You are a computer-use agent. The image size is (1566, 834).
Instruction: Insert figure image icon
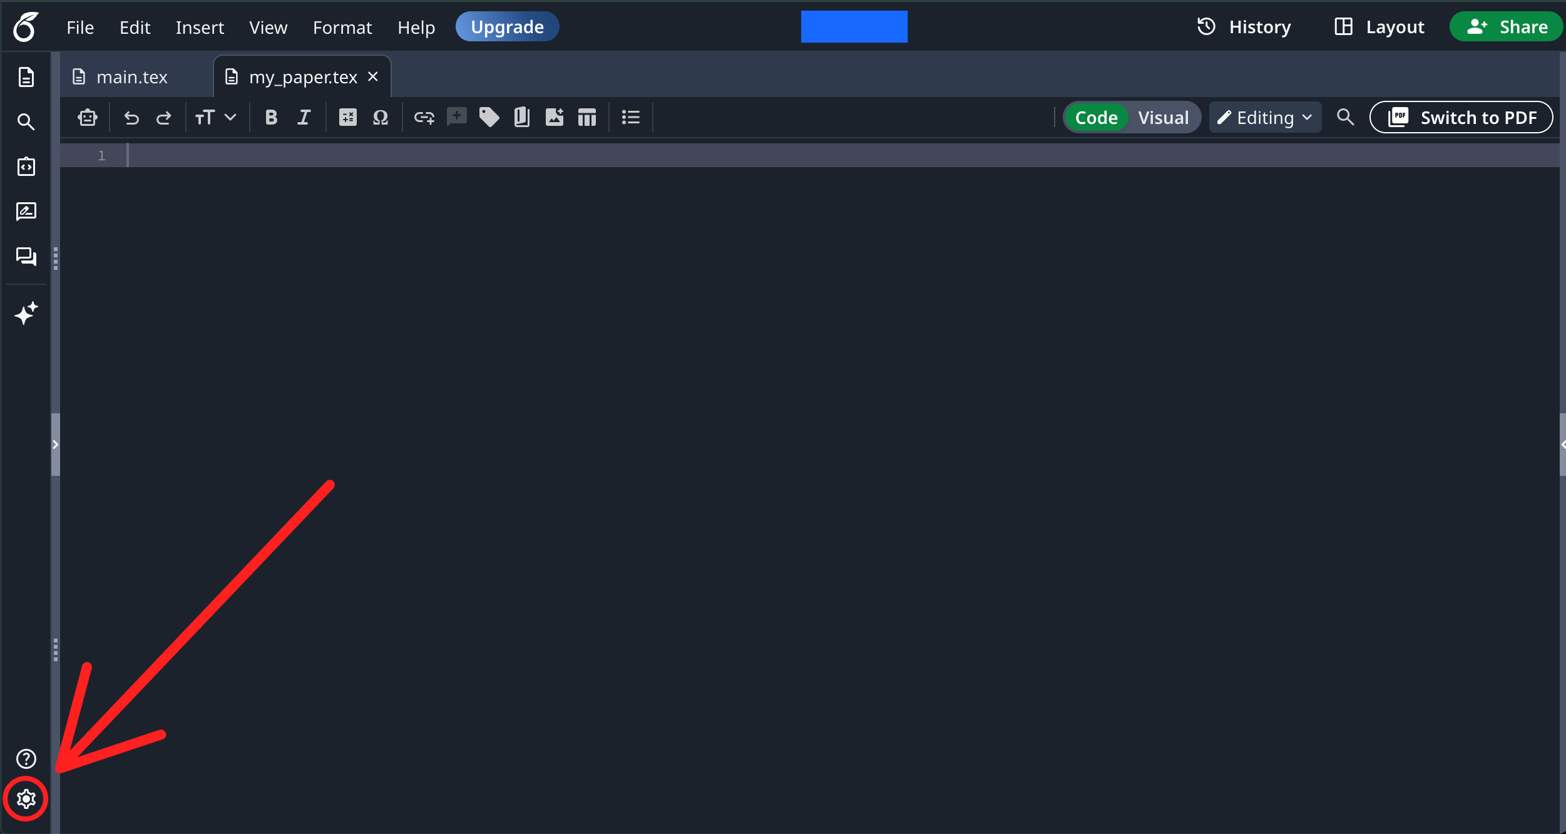click(x=555, y=117)
